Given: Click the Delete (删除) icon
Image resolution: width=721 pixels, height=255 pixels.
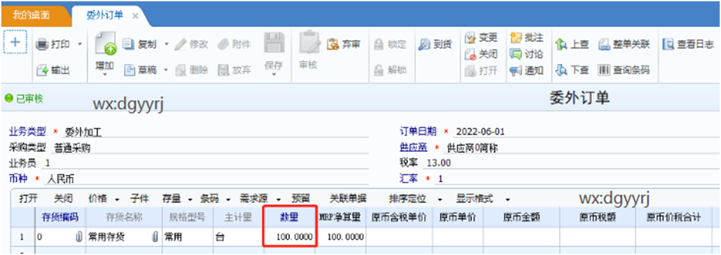Looking at the screenshot, I should point(181,70).
